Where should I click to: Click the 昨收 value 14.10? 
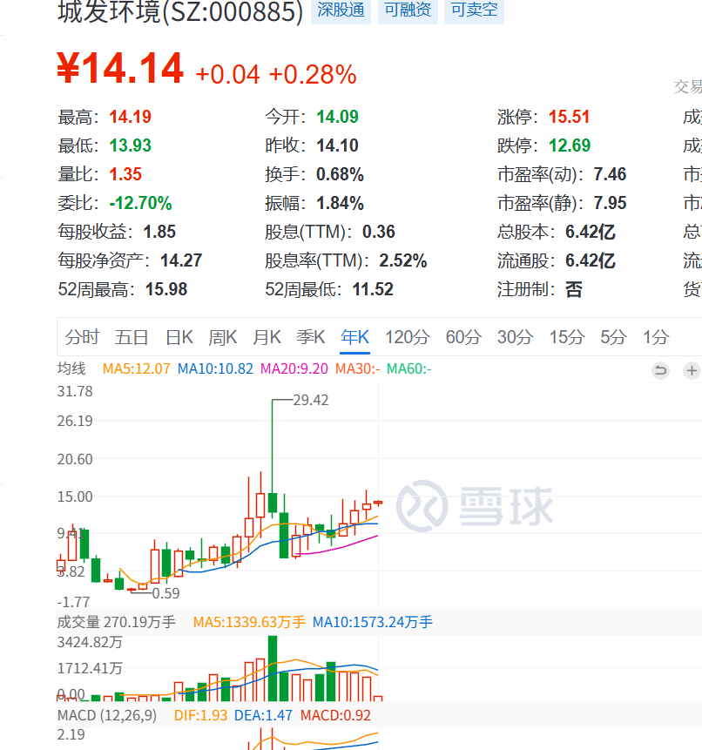(338, 145)
